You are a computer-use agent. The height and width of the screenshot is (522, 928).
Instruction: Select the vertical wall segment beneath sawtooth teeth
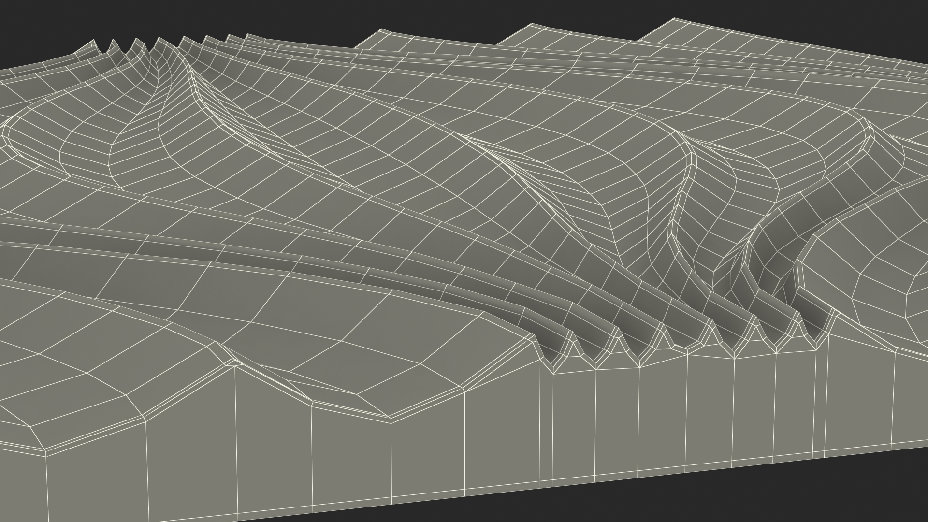pos(662,416)
